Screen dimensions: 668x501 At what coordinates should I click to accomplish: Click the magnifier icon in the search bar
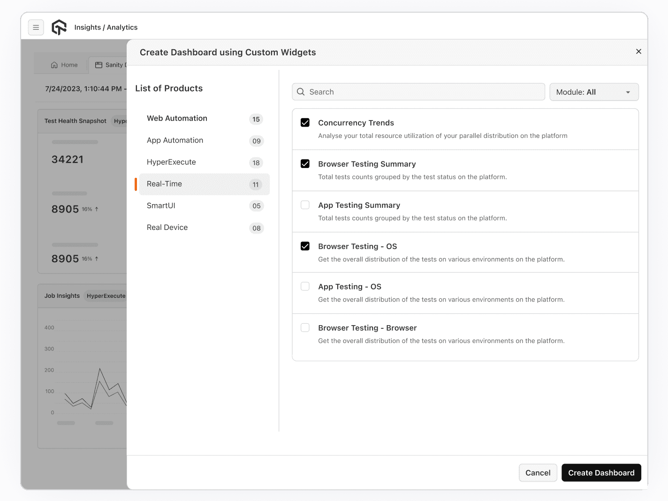click(301, 92)
